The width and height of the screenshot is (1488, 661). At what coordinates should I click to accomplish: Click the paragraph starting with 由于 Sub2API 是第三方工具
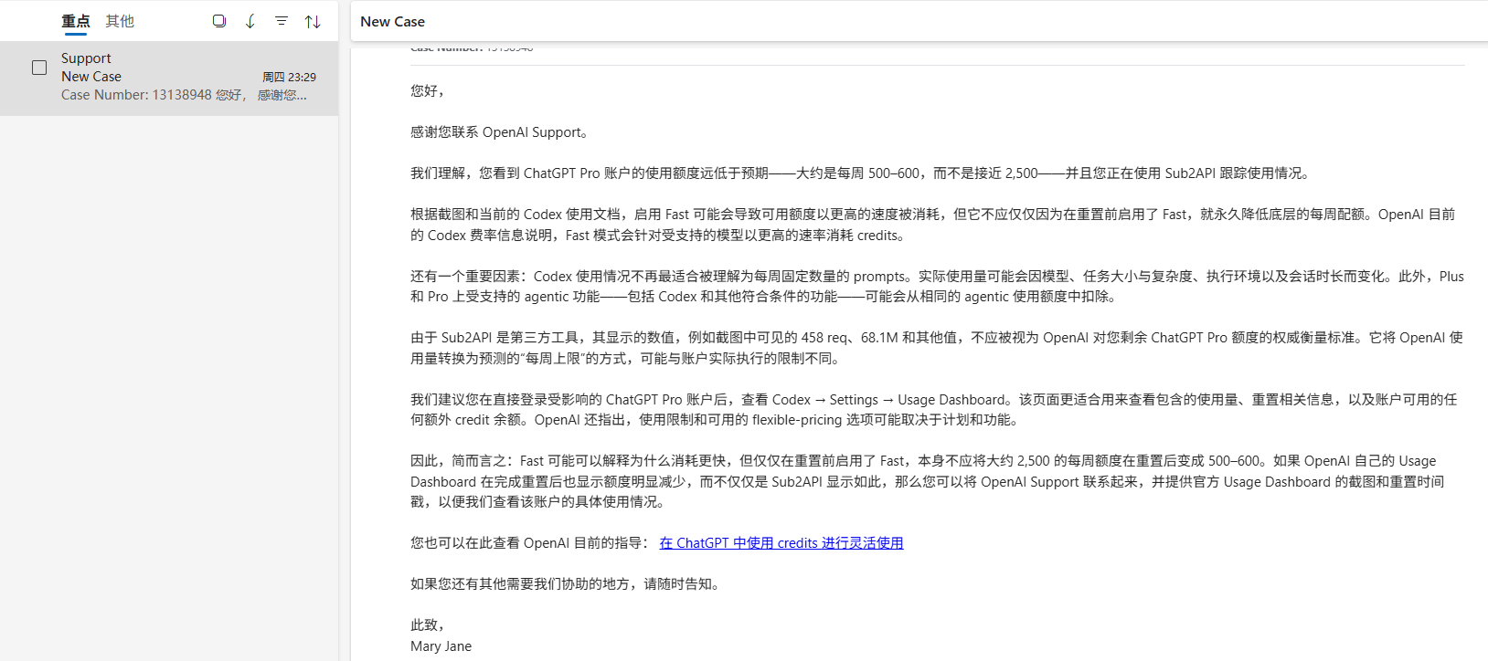pyautogui.click(x=937, y=348)
